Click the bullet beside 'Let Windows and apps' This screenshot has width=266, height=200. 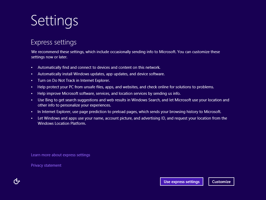[32, 118]
